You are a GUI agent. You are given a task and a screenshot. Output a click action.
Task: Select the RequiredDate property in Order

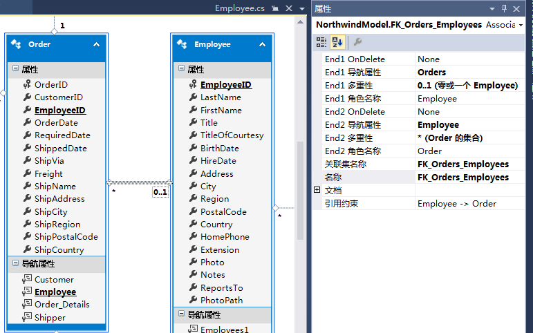click(x=62, y=135)
